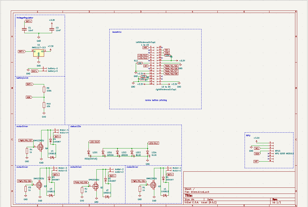Select diode D4 1N4007
The image size is (308, 207).
pyautogui.click(x=50, y=141)
